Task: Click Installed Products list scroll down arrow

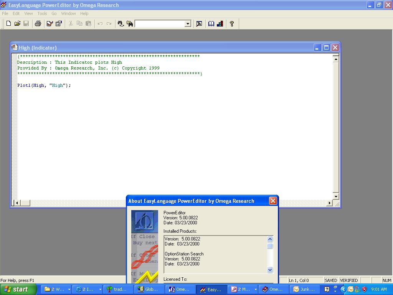Action: pos(270,270)
